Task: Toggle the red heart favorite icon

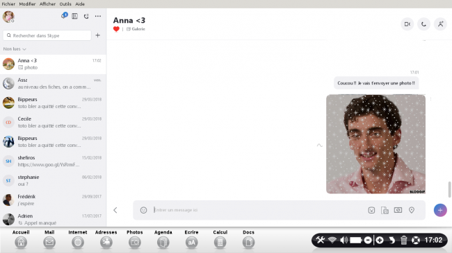Action: point(116,29)
